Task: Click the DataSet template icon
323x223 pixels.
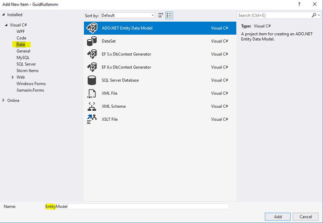Action: 92,41
